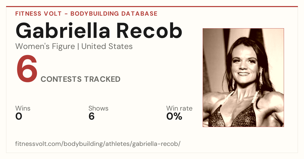Click the red top border line
The height and width of the screenshot is (159, 304).
152,7
